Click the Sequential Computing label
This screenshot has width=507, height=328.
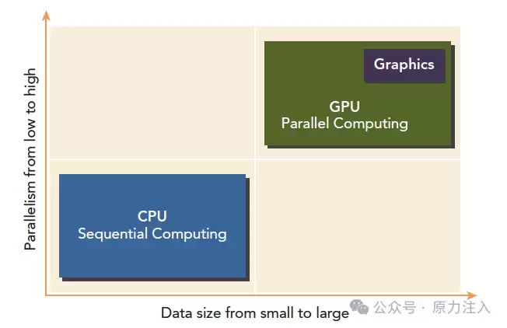coord(152,234)
